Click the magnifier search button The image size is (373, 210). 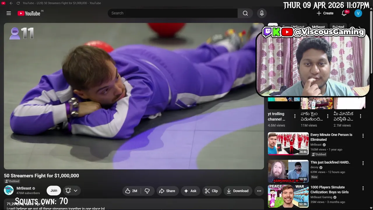(245, 13)
